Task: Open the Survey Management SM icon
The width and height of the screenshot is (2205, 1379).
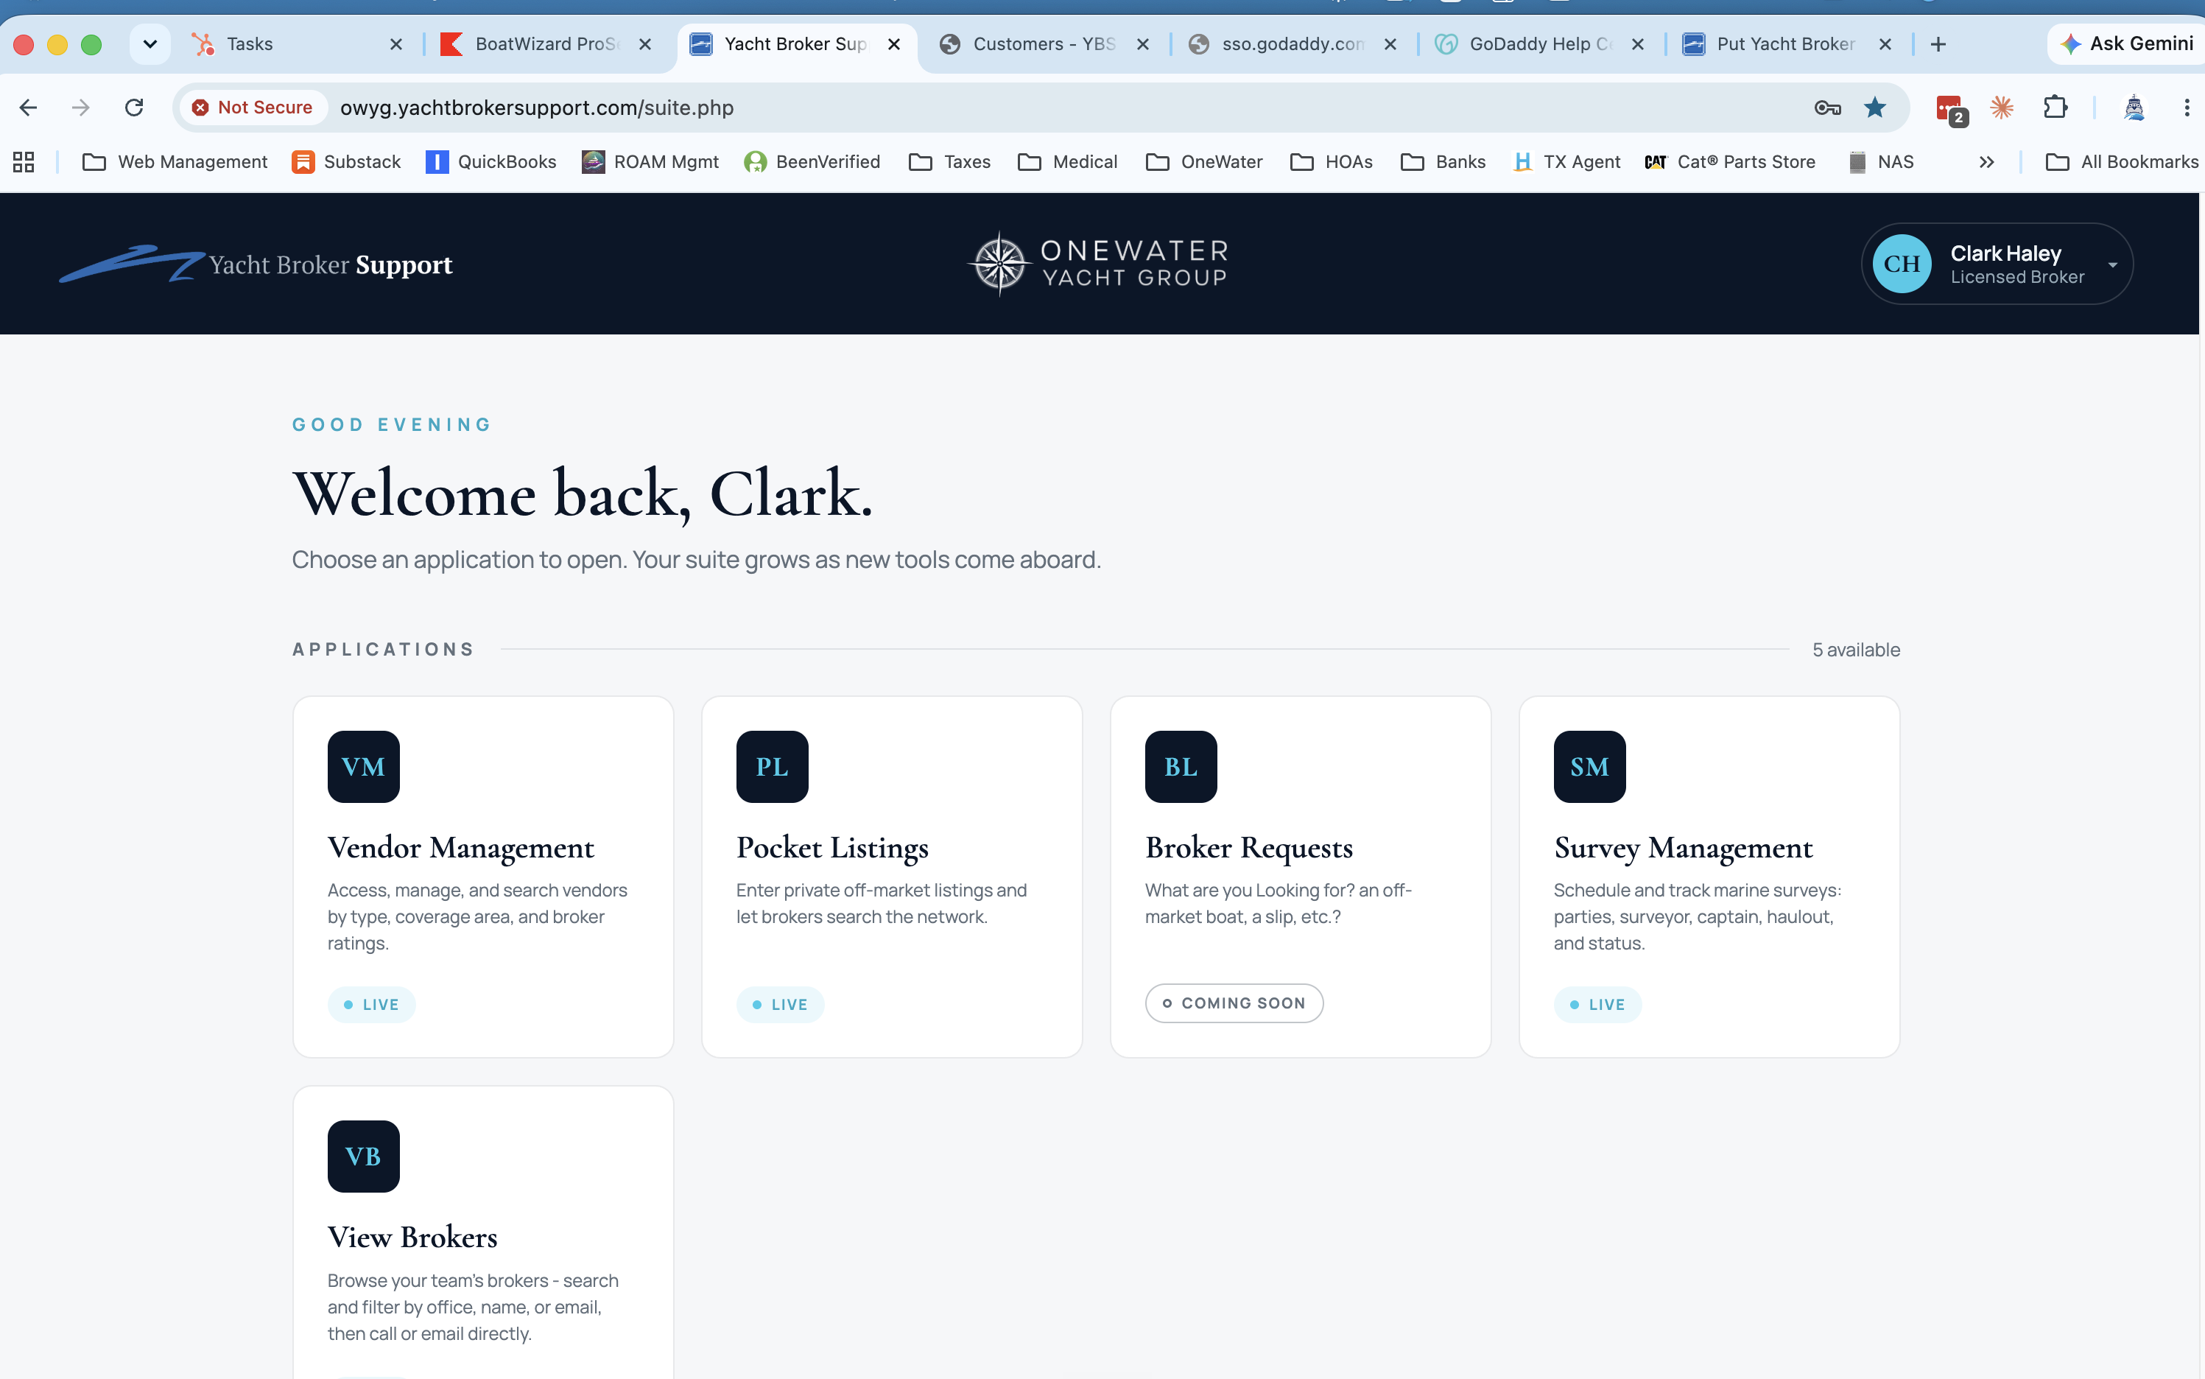Action: tap(1590, 766)
